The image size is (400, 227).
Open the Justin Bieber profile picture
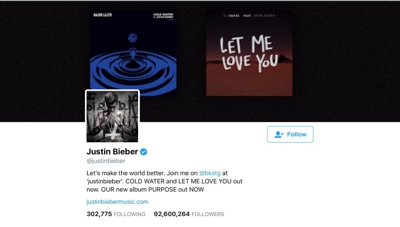point(112,116)
